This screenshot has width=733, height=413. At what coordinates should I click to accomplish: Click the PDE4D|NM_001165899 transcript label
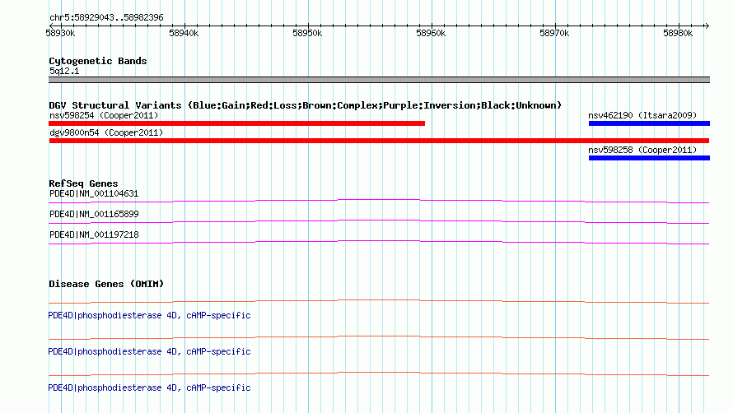click(x=94, y=214)
